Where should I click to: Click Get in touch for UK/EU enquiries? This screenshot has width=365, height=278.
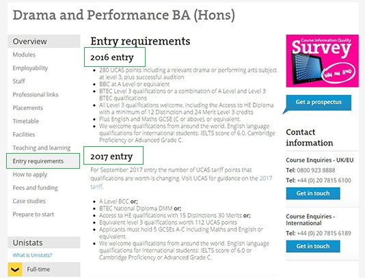coord(313,193)
